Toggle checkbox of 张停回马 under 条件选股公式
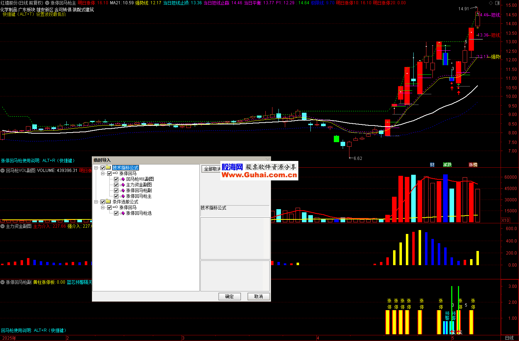This screenshot has height=341, width=519. click(x=109, y=207)
